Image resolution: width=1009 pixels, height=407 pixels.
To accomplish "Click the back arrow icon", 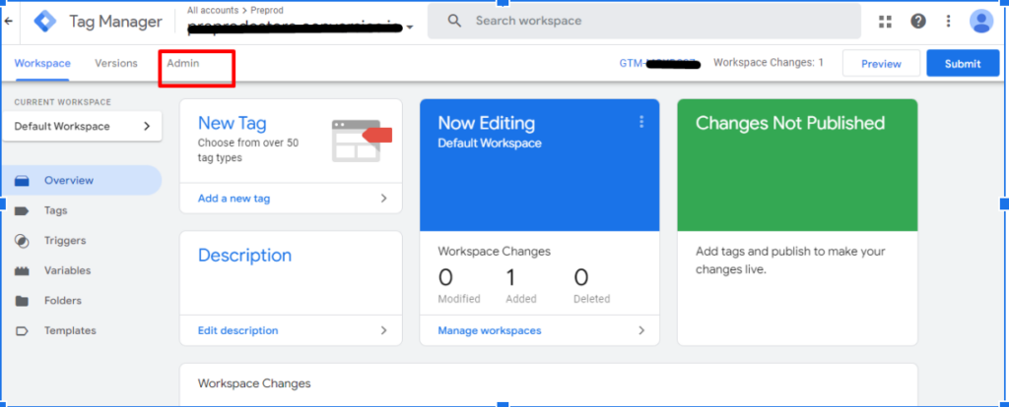I will coord(8,21).
